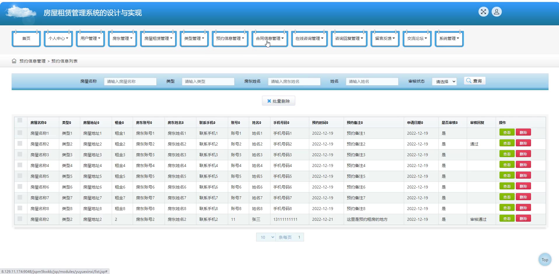This screenshot has height=274, width=559.
Task: Expand the 预约信息管理 menu
Action: click(230, 38)
